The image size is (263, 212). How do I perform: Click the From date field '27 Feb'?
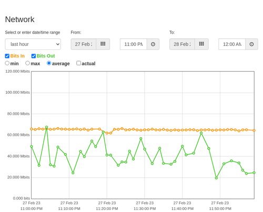[x=84, y=44]
